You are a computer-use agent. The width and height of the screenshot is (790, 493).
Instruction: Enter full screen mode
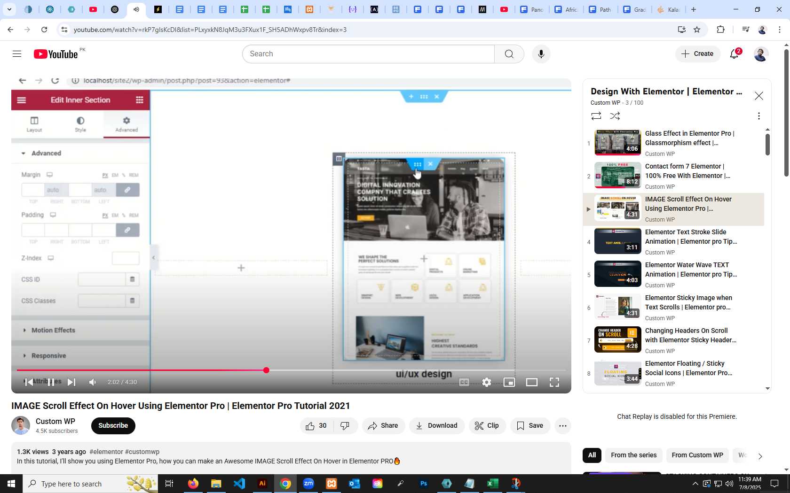(554, 382)
